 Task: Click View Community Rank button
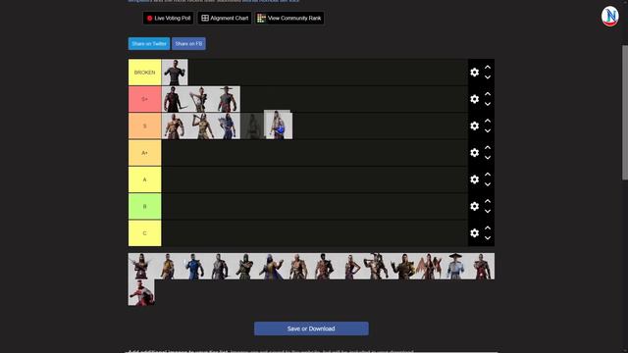click(289, 18)
